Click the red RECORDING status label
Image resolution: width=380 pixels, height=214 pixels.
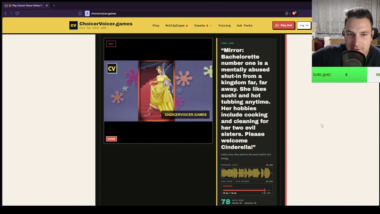coord(228,186)
